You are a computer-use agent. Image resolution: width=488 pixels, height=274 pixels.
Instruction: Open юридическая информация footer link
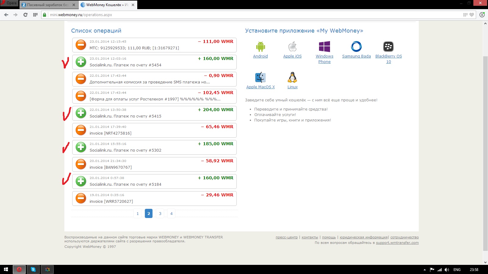point(364,237)
